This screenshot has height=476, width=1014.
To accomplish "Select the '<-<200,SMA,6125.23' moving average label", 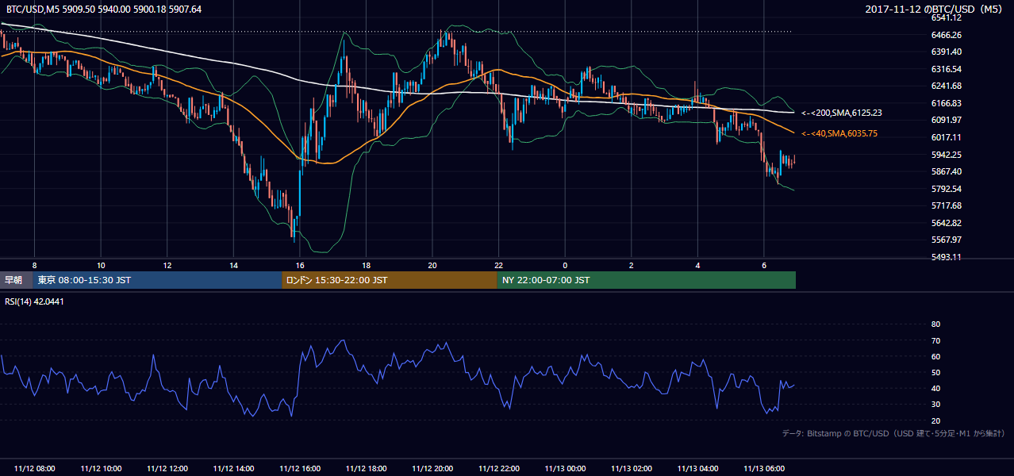I will pos(842,113).
